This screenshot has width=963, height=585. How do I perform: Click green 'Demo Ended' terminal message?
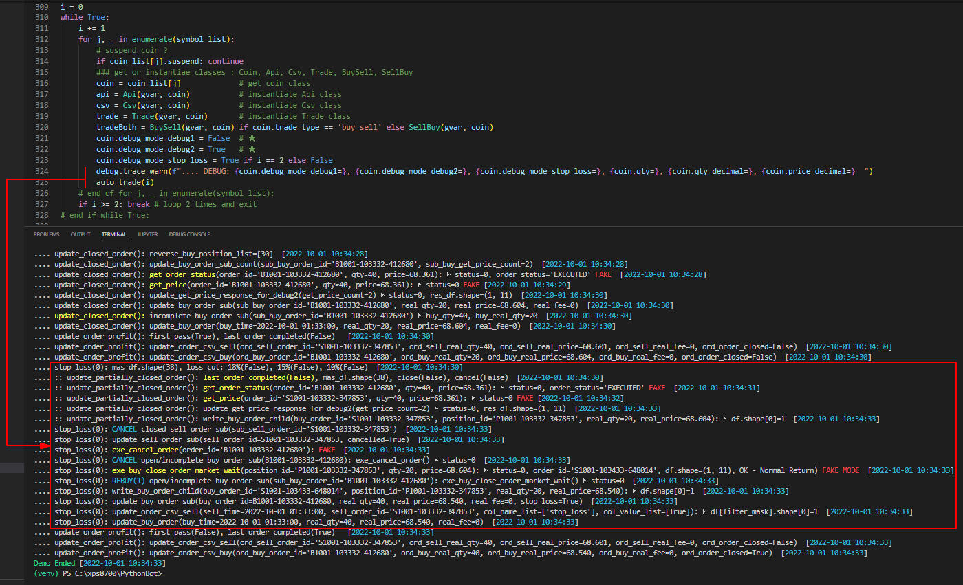(56, 563)
